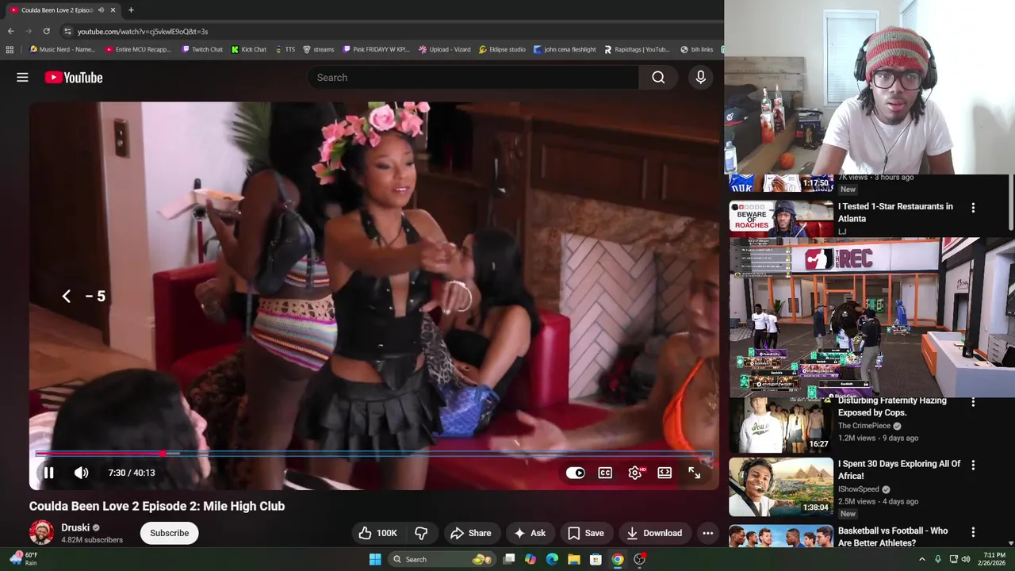The image size is (1015, 571).
Task: Open the Druski channel name link
Action: (x=75, y=527)
